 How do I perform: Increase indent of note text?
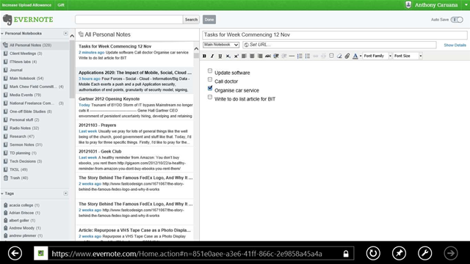click(x=276, y=56)
